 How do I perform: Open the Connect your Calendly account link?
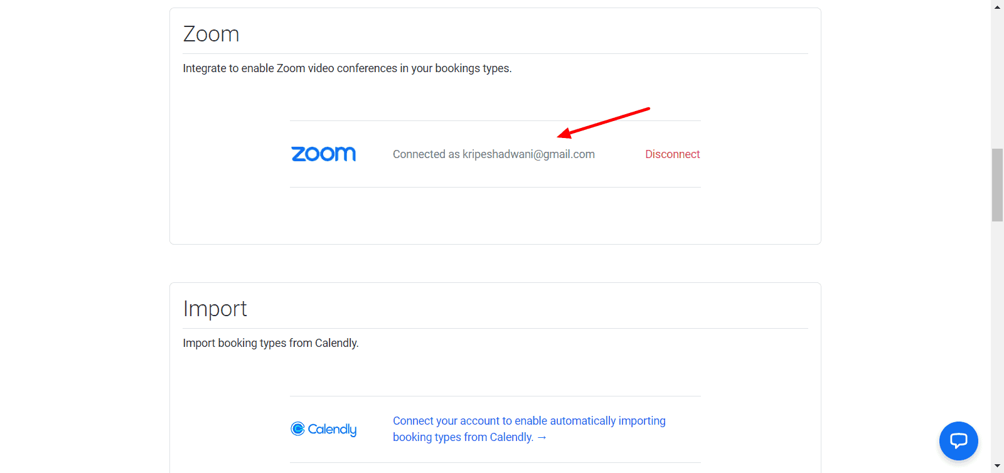pos(529,421)
